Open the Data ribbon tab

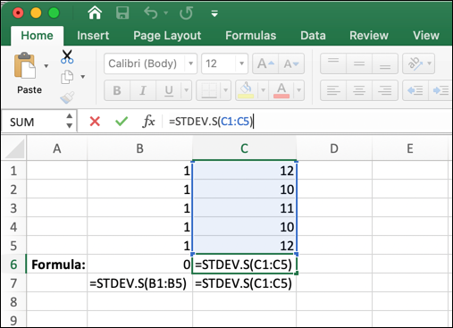click(313, 36)
